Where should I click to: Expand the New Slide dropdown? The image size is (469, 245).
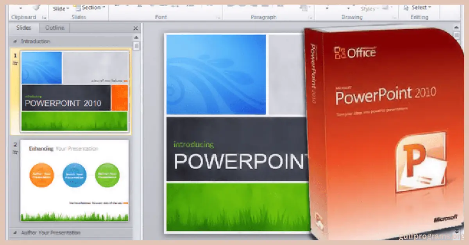click(x=67, y=9)
